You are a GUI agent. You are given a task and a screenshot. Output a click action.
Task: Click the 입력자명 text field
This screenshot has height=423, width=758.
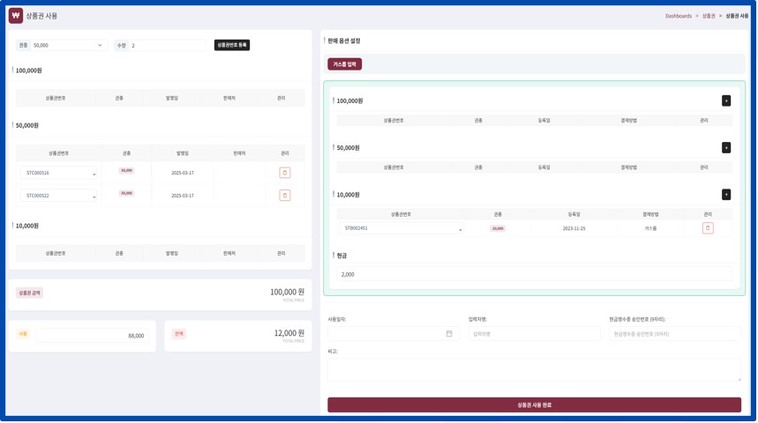point(534,334)
